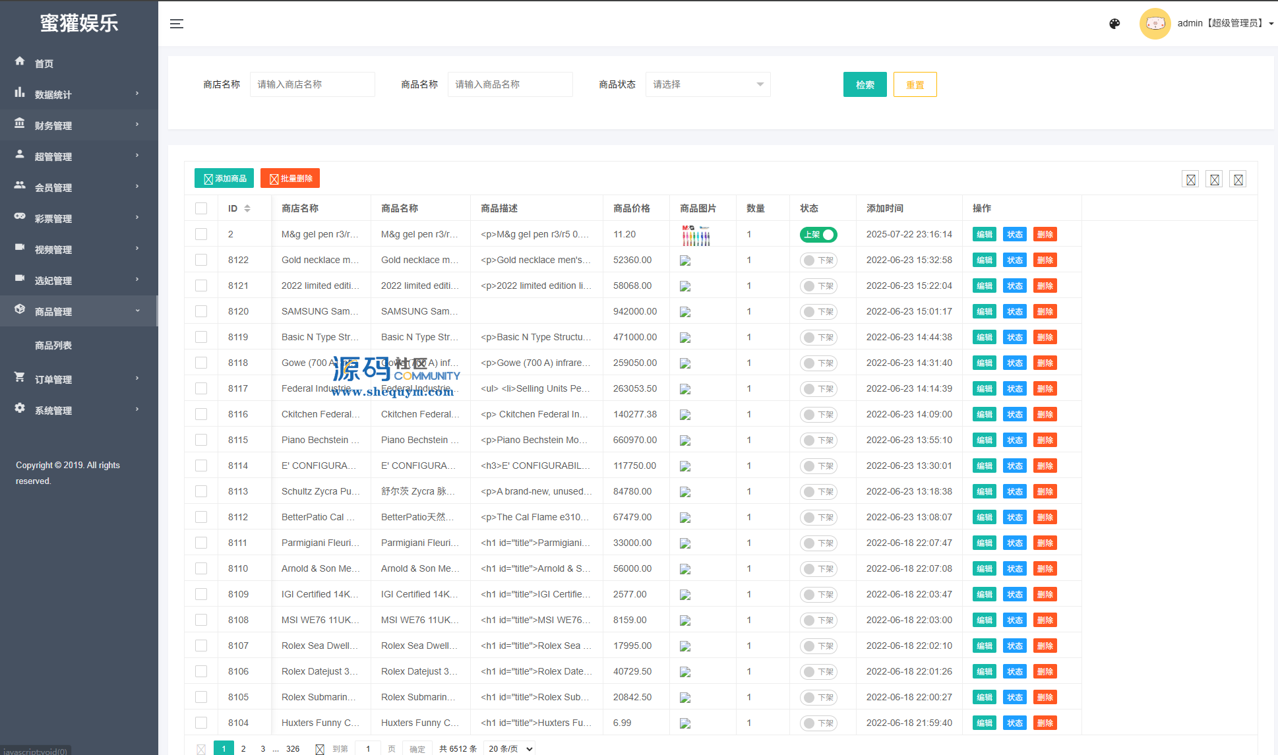Check the select-all header checkbox
1278x755 pixels.
click(x=201, y=208)
